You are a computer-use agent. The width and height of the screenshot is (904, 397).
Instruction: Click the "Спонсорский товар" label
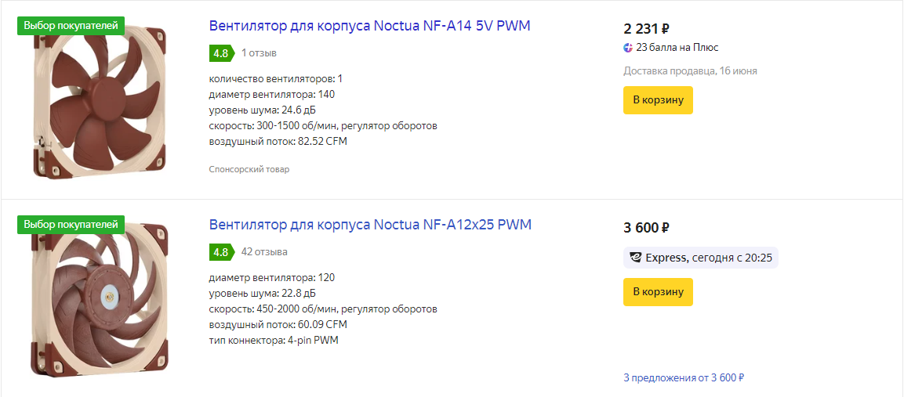(x=249, y=169)
